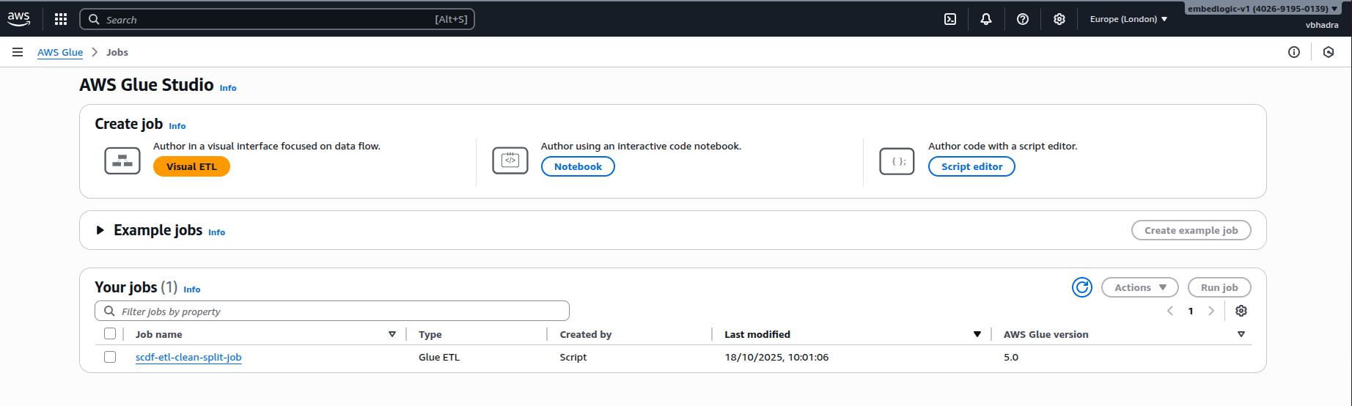
Task: Click the AWS logo home icon
Action: tap(19, 19)
